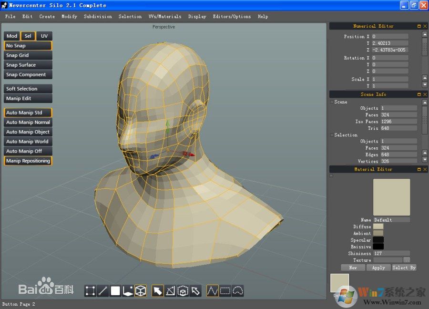
Task: Open the Subdivision menu
Action: [98, 16]
